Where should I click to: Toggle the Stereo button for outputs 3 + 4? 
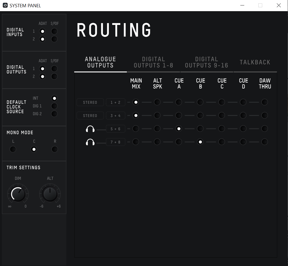pos(90,116)
